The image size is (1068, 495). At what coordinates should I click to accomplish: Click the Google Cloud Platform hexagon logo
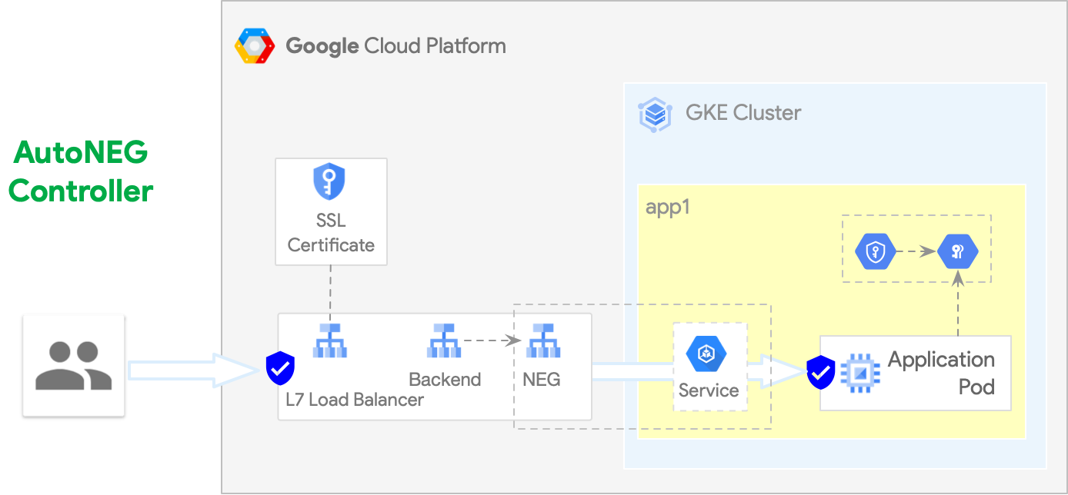(x=255, y=46)
